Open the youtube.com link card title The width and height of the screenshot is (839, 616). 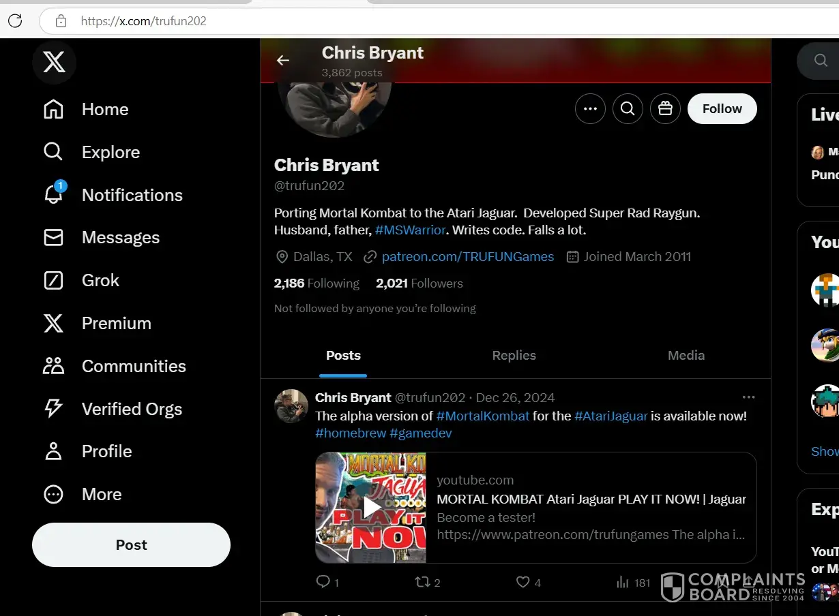pos(591,499)
